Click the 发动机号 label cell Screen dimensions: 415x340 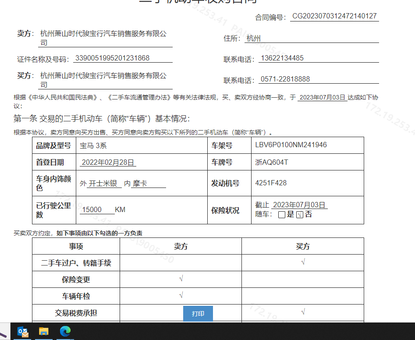click(230, 183)
